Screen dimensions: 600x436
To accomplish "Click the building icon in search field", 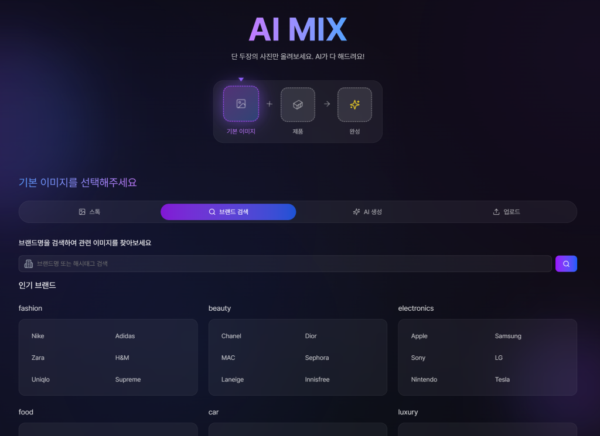I will (x=29, y=264).
